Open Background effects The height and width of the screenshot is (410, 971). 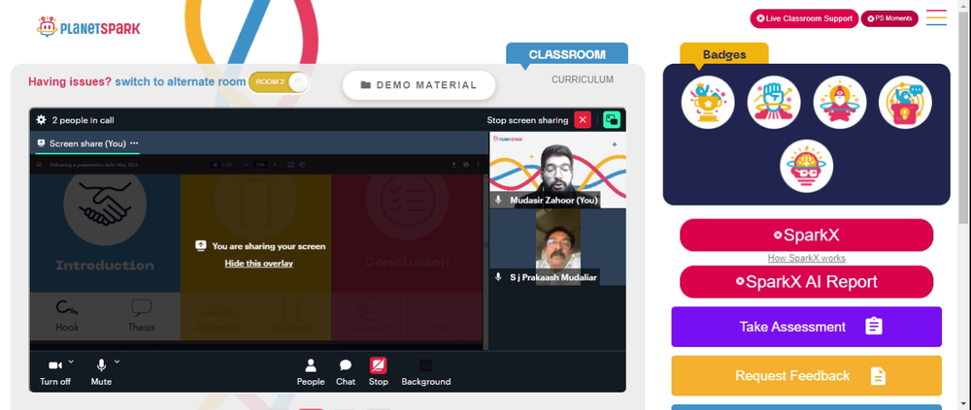pyautogui.click(x=426, y=372)
